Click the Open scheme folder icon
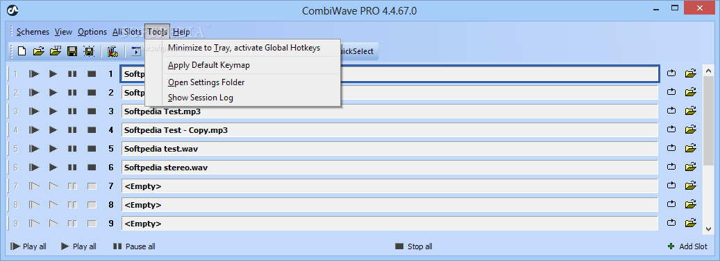 [39, 51]
